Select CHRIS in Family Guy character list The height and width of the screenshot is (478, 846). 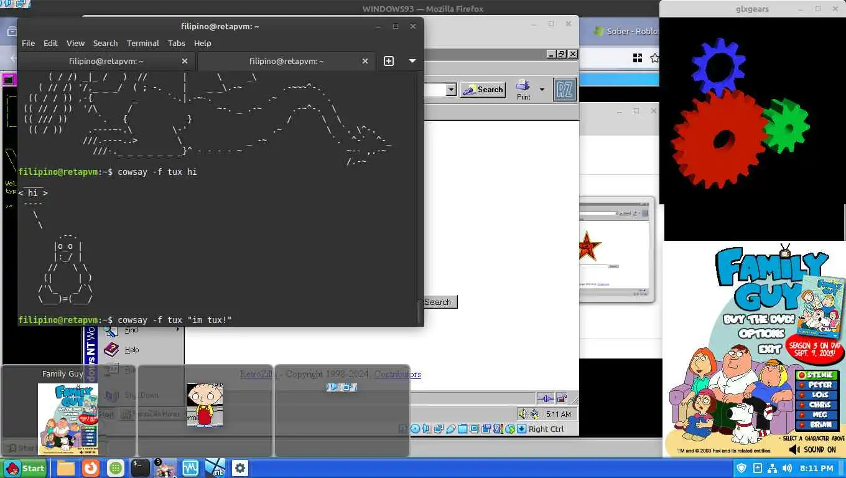pos(818,405)
